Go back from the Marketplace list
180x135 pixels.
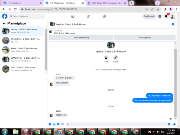(4, 23)
